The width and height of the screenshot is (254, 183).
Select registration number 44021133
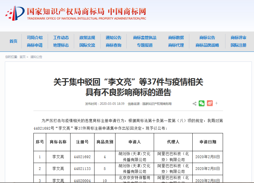[x=82, y=169]
